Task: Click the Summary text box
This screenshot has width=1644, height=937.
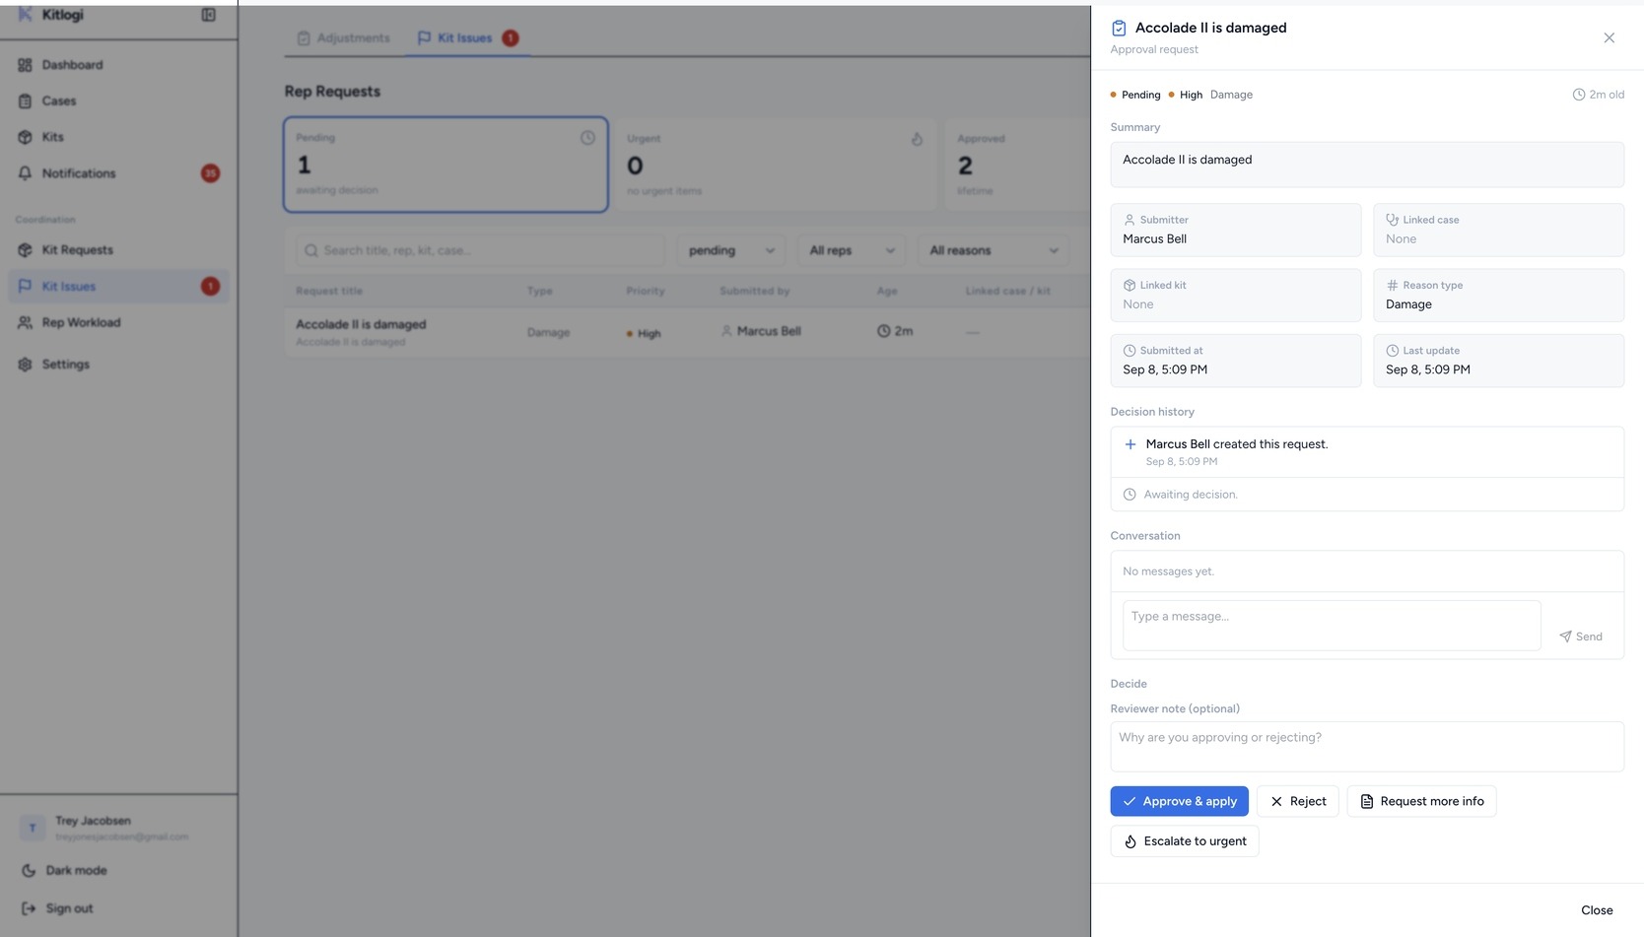Action: point(1367,165)
